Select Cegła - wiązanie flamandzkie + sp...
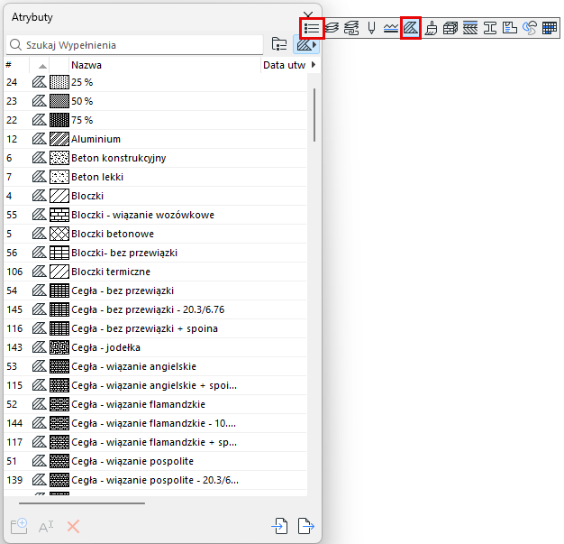Image resolution: width=564 pixels, height=544 pixels. 155,442
